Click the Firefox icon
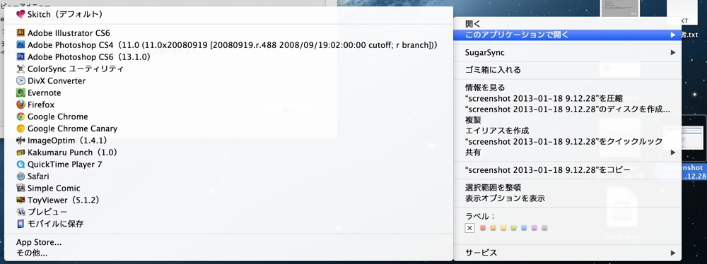The height and width of the screenshot is (264, 707). point(21,104)
